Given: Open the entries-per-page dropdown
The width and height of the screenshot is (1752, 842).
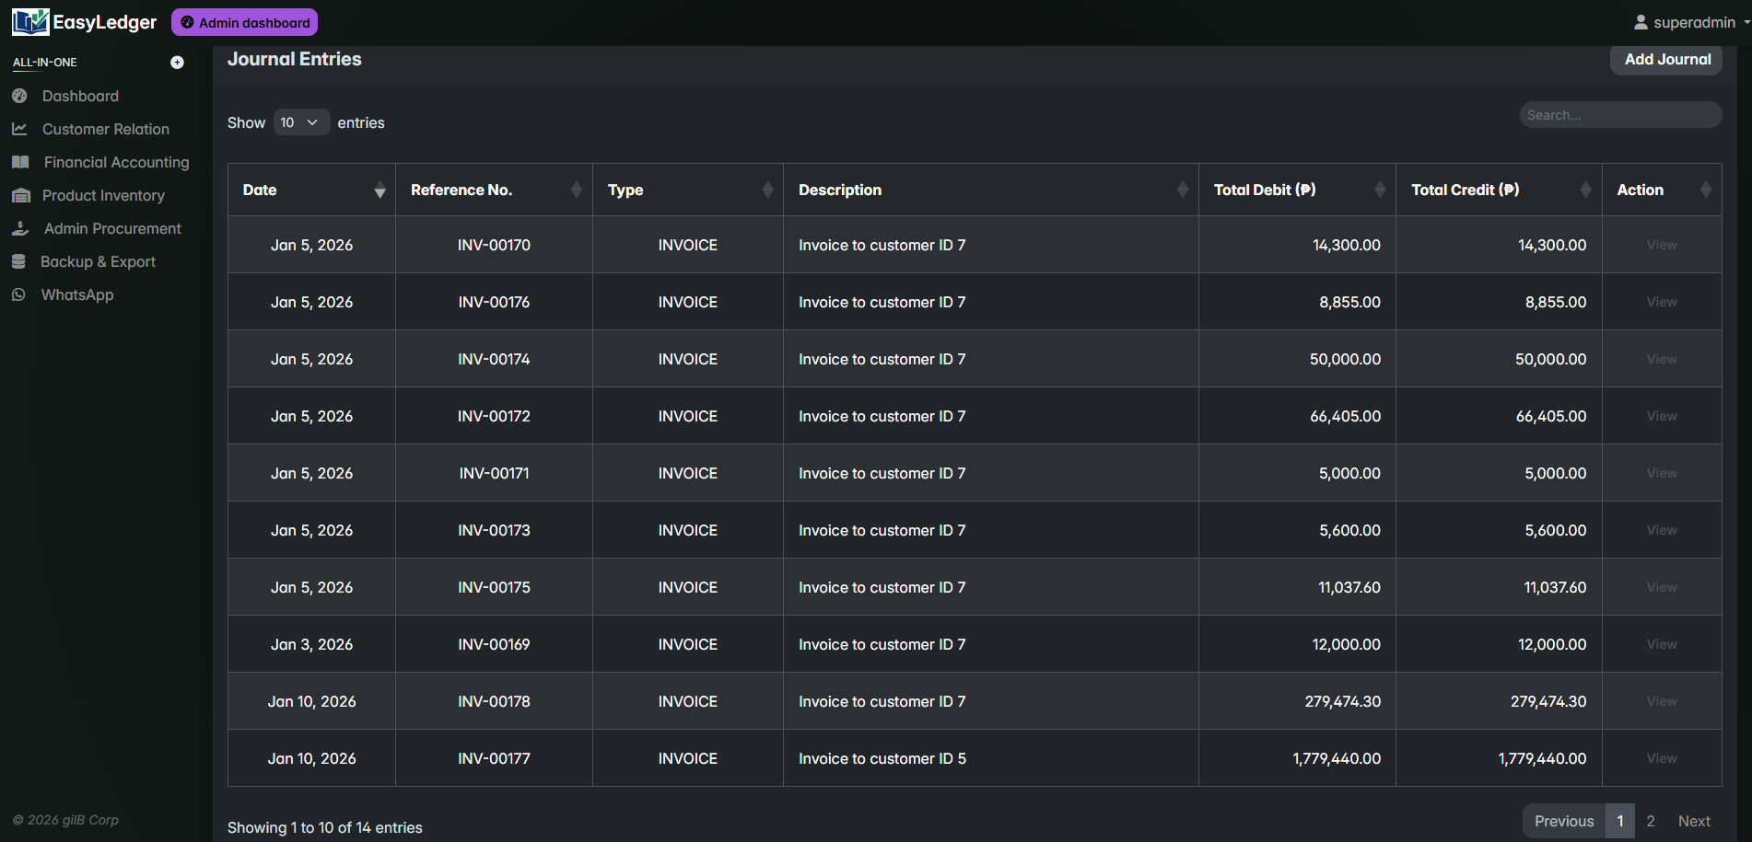Looking at the screenshot, I should click(x=300, y=122).
